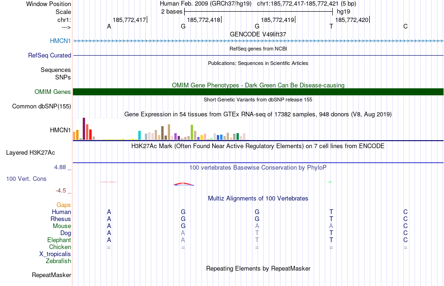Click the green PhyloP tick mark
Screen dimensions: 444x286
point(330,182)
